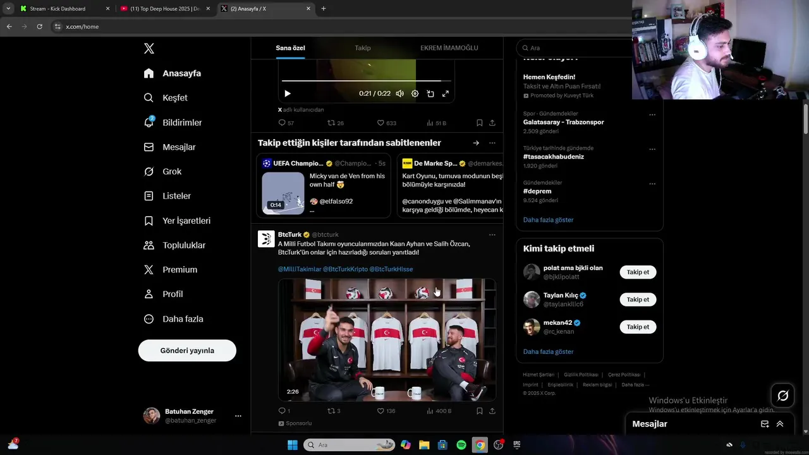Open BtcTurk profile avatar

(x=266, y=238)
